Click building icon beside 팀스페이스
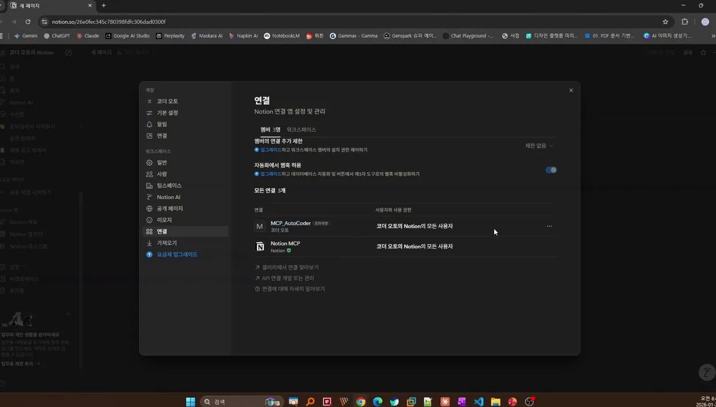Image resolution: width=716 pixels, height=407 pixels. point(149,185)
